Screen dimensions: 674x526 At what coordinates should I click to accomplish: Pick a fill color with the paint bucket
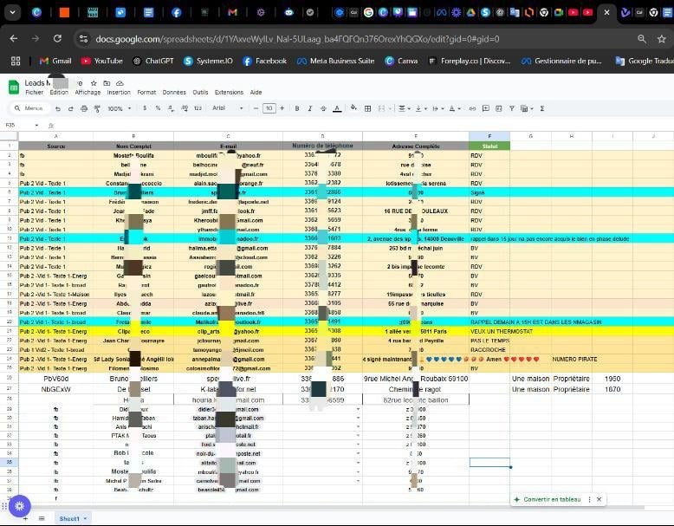point(353,108)
